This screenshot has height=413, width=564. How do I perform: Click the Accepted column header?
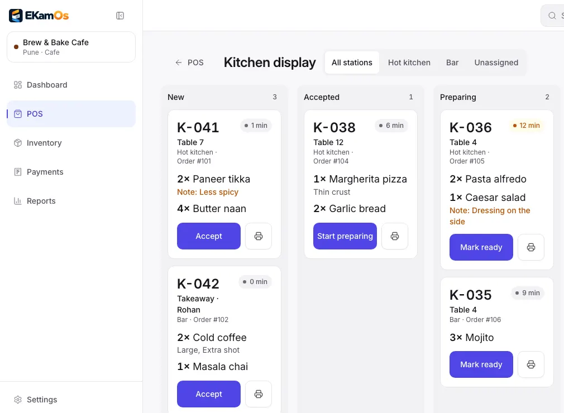coord(322,97)
